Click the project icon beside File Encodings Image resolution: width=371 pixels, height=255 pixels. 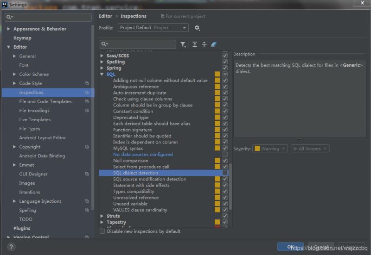[87, 111]
